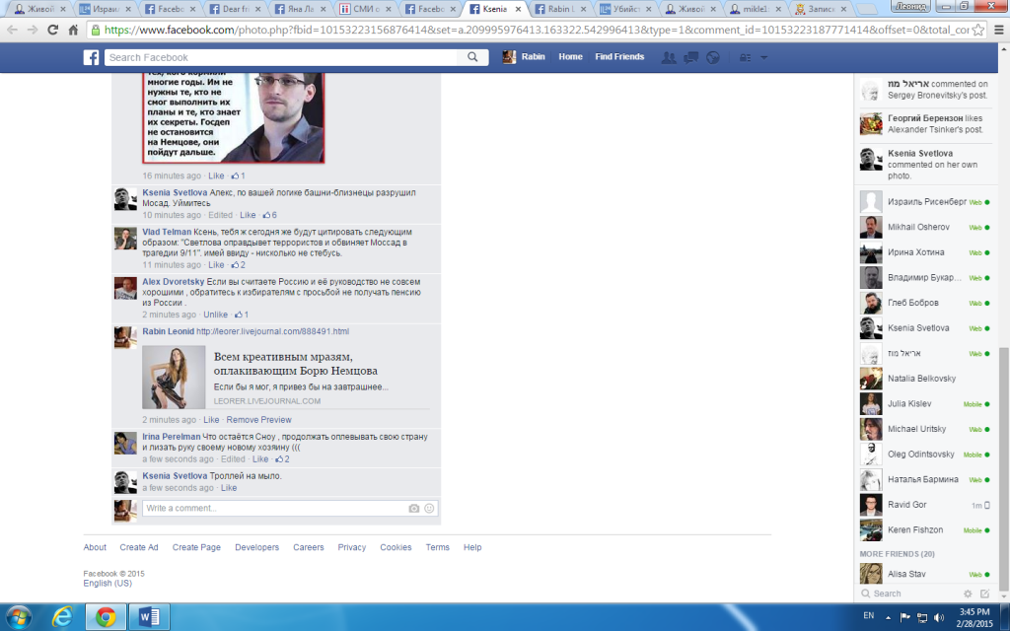Open the Notifications globe icon

[x=712, y=57]
